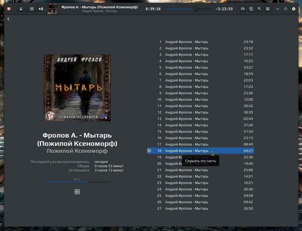Play chapter 2 lasting 23:32
Viewport: 302px width, 231px height.
200,48
